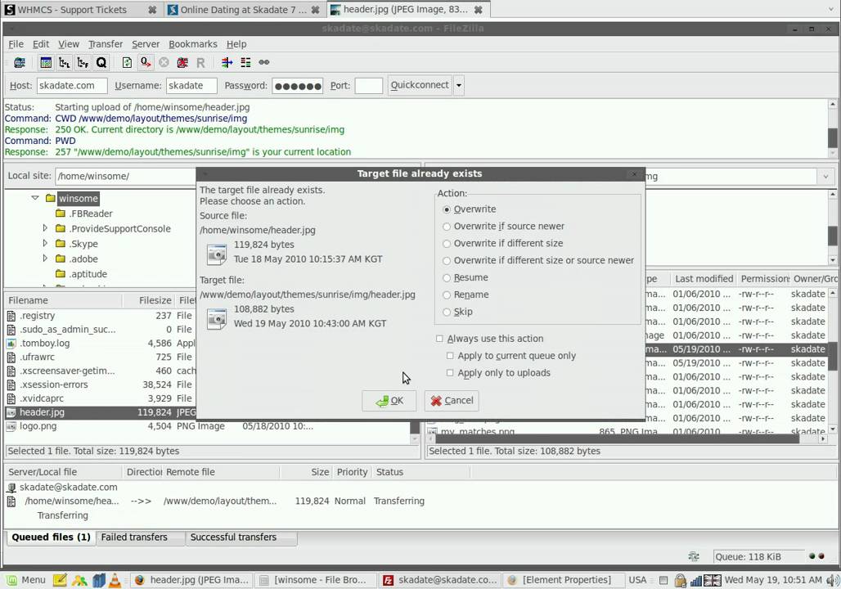Toggle local directory tree icon

point(65,63)
